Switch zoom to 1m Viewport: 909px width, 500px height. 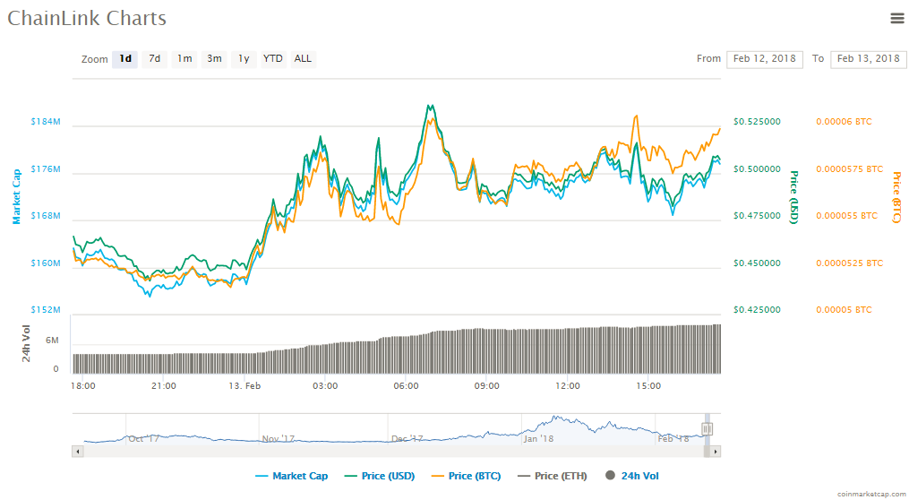[184, 58]
